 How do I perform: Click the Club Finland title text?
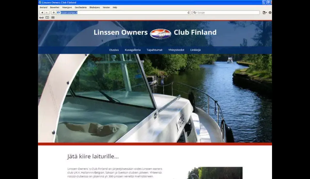[195, 32]
